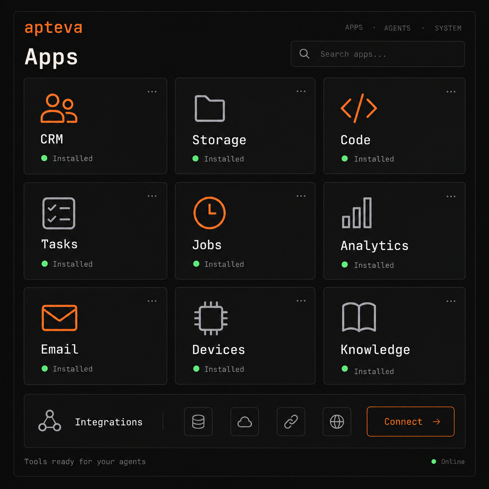Image resolution: width=489 pixels, height=489 pixels.
Task: Select the globe web integration icon
Action: click(x=337, y=422)
